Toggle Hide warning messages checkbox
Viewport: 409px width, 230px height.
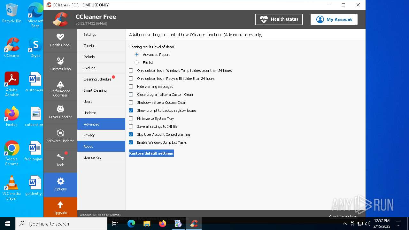(131, 87)
